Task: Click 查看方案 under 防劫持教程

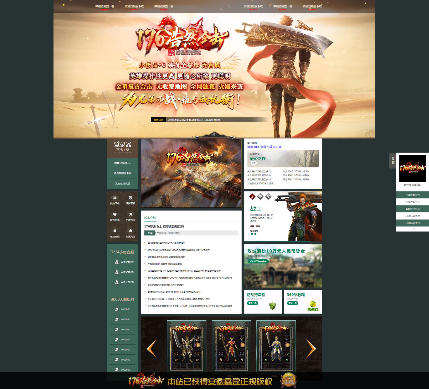Action: (252, 303)
